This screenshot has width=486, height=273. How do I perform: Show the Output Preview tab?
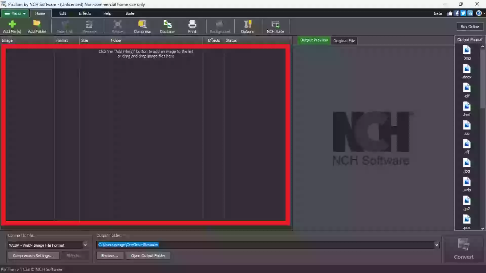[x=314, y=40]
